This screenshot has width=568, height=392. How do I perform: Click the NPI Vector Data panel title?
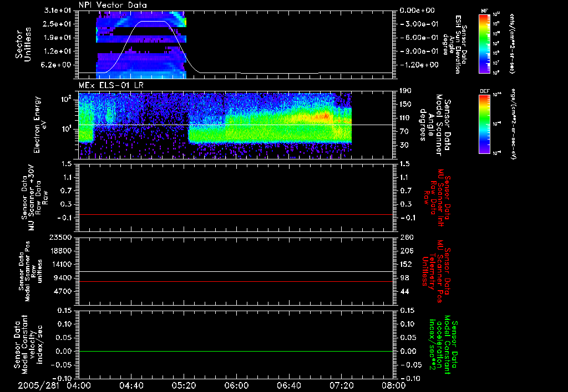coord(113,5)
